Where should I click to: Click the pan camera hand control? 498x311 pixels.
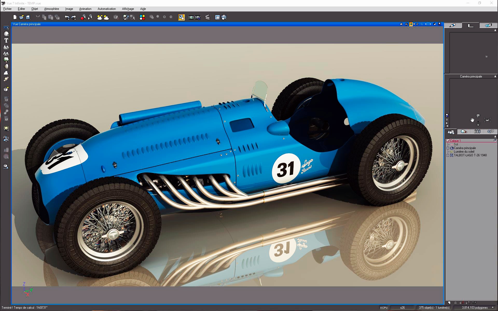pyautogui.click(x=472, y=120)
